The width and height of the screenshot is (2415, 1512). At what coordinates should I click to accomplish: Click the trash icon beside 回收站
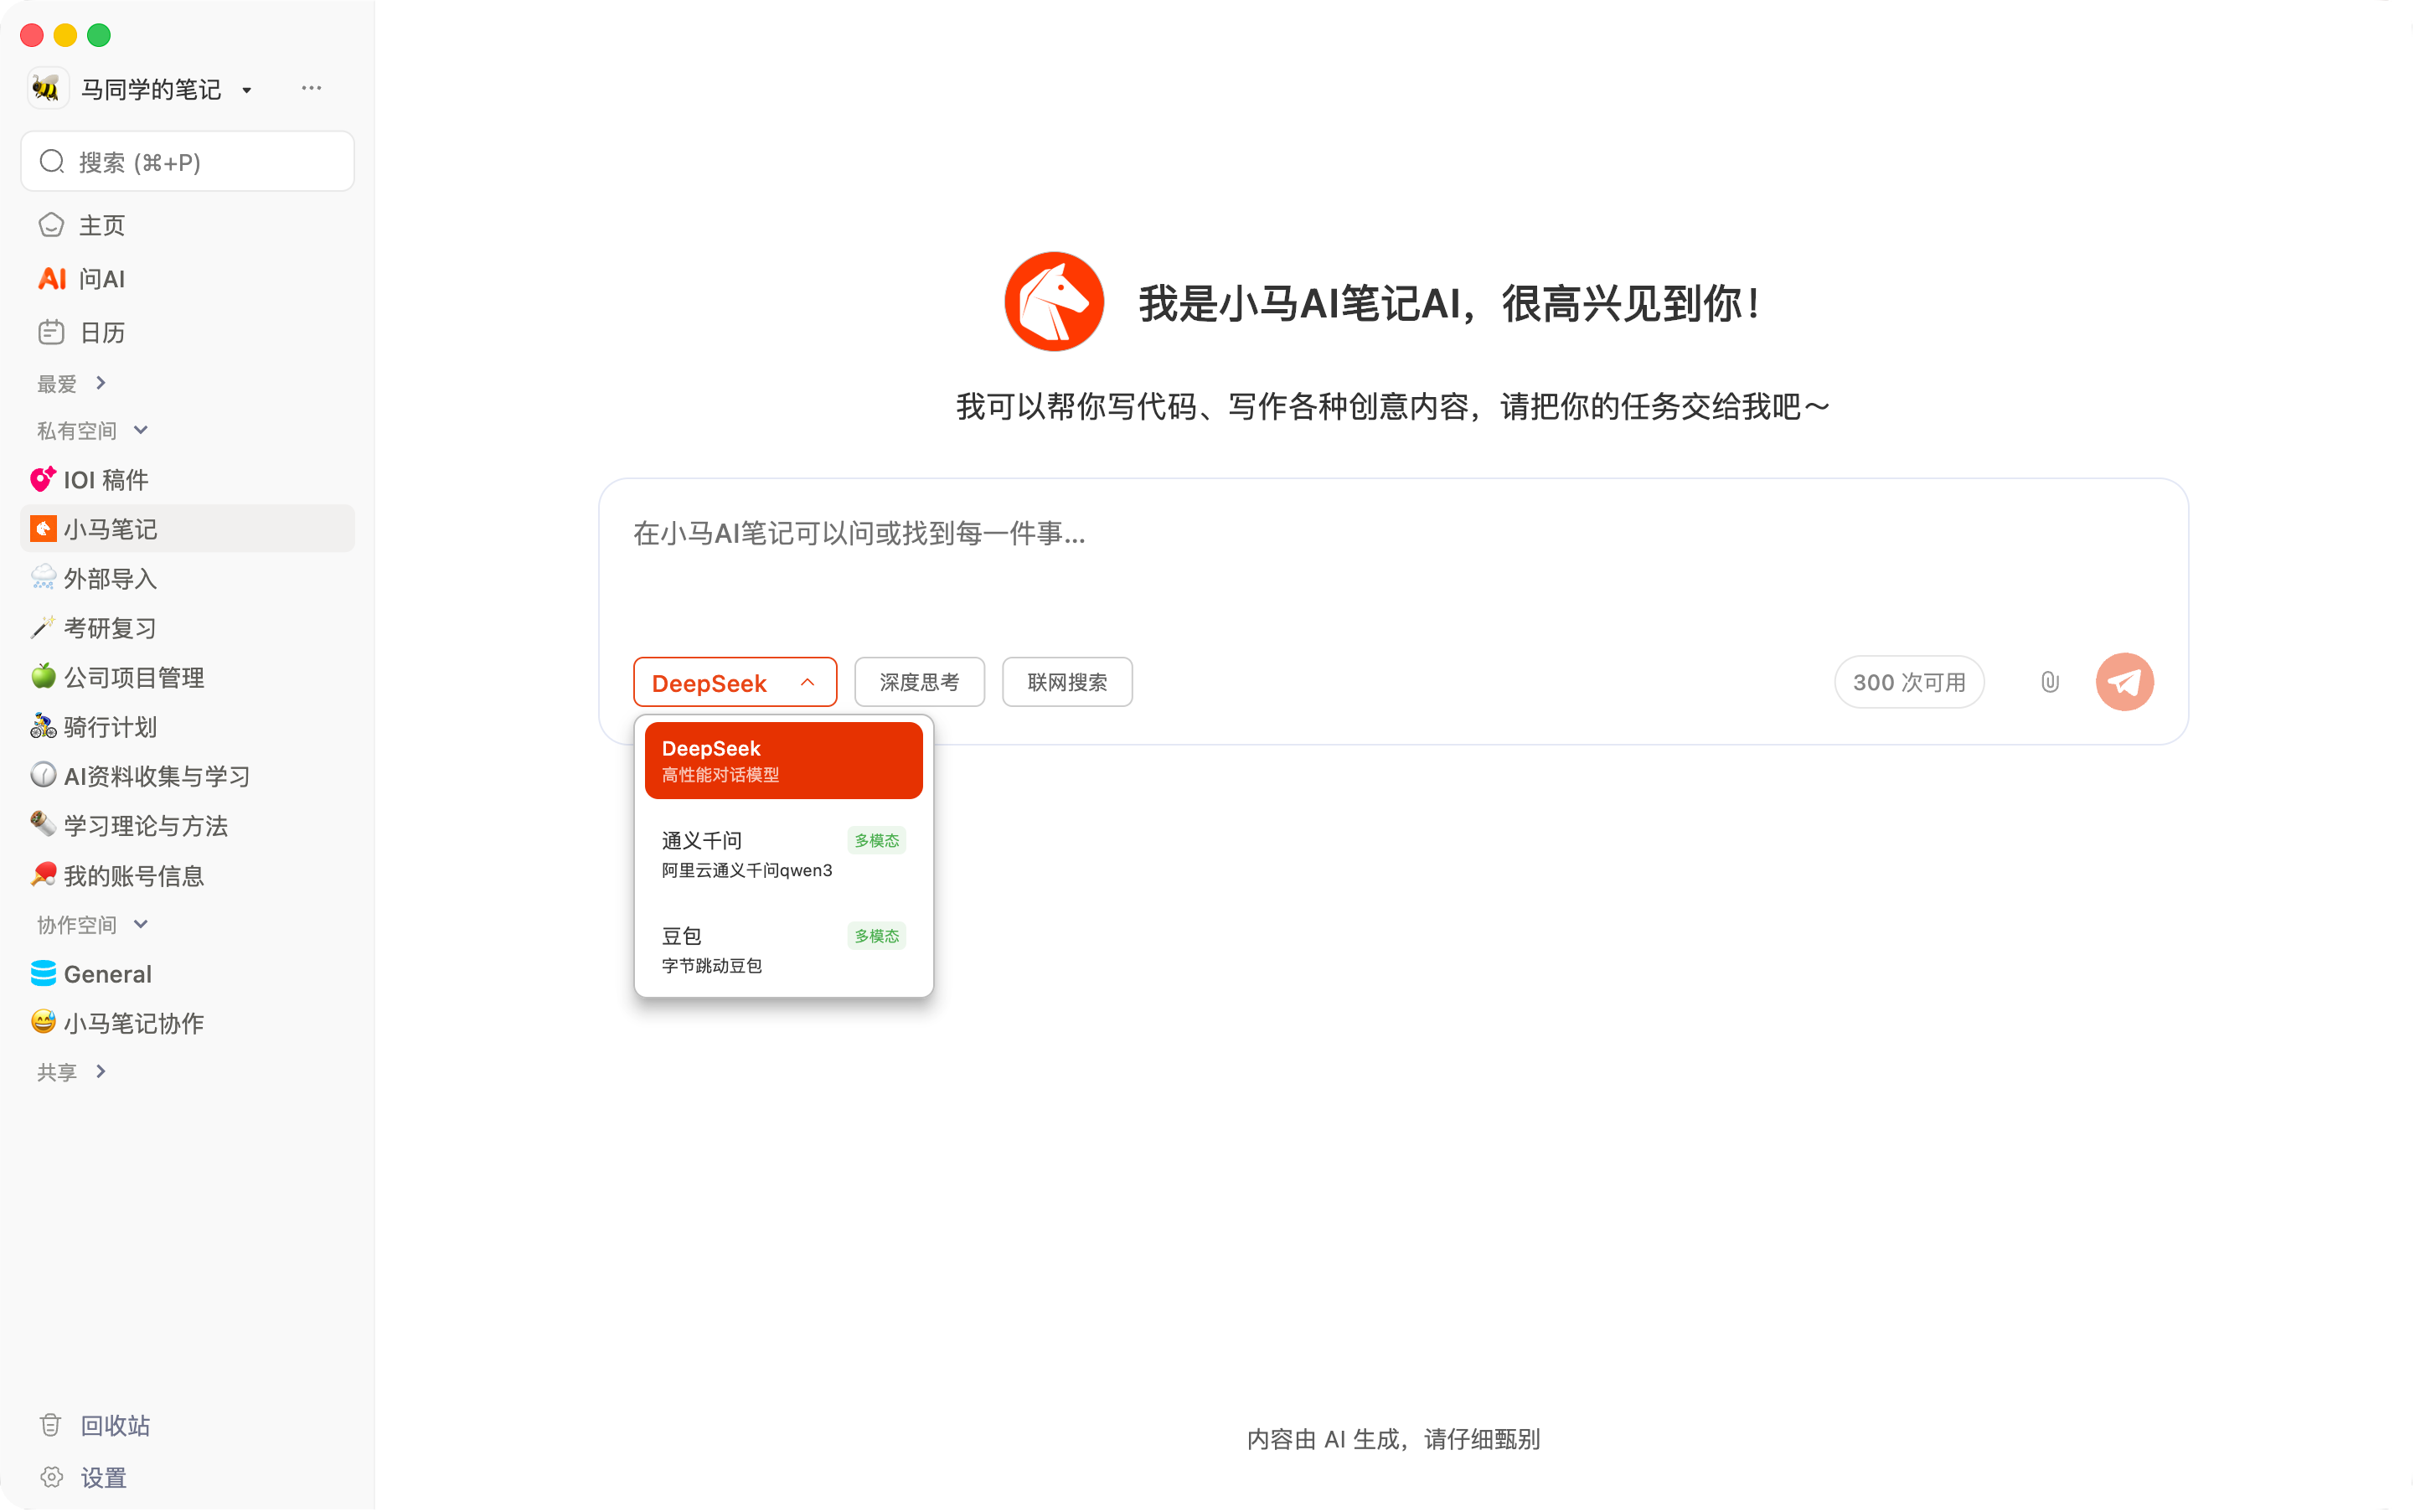51,1424
